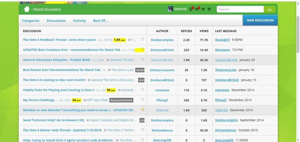
Task: Open author rosemow profile
Action: point(162,90)
